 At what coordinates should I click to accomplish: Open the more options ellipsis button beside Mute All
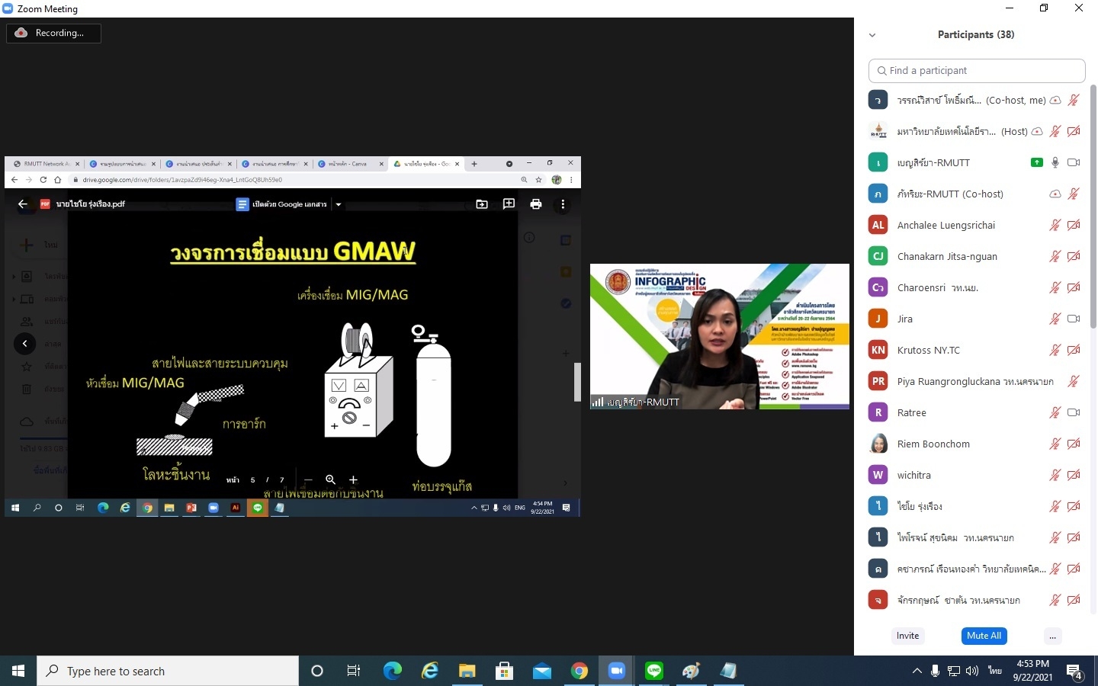1052,636
